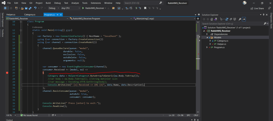Toggle the Preview Selected Items button in Solution Explorer
Image resolution: width=273 pixels, height=121 pixels.
pos(244,19)
